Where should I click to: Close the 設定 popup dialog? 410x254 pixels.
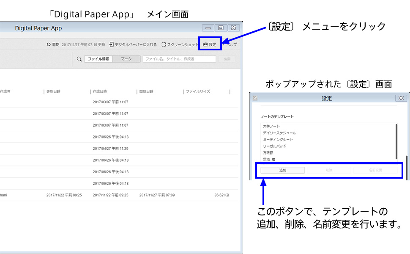(x=401, y=98)
